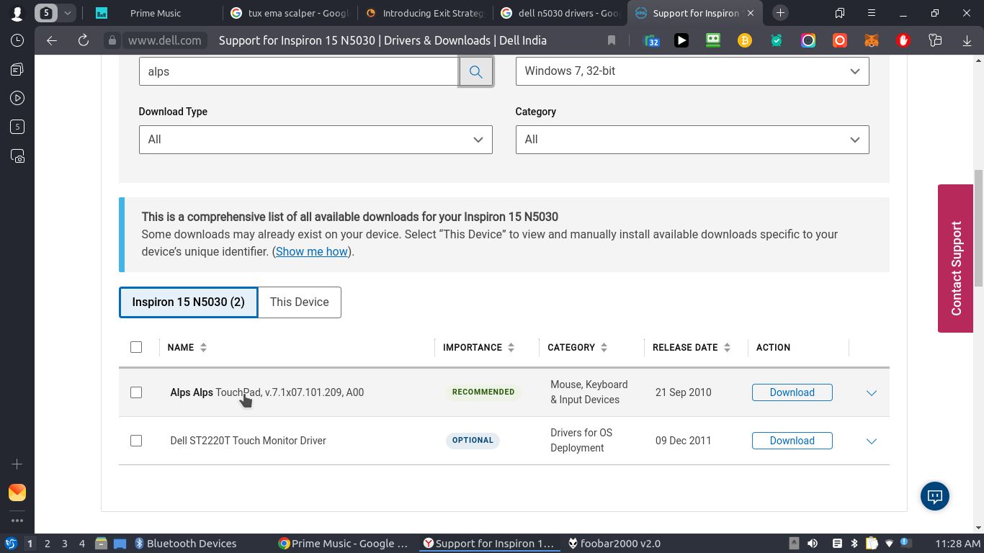This screenshot has width=984, height=553.
Task: Switch to workspace 3 in taskbar
Action: (x=65, y=544)
